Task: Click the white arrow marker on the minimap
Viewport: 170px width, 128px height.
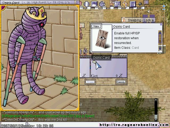Action: (x=149, y=11)
